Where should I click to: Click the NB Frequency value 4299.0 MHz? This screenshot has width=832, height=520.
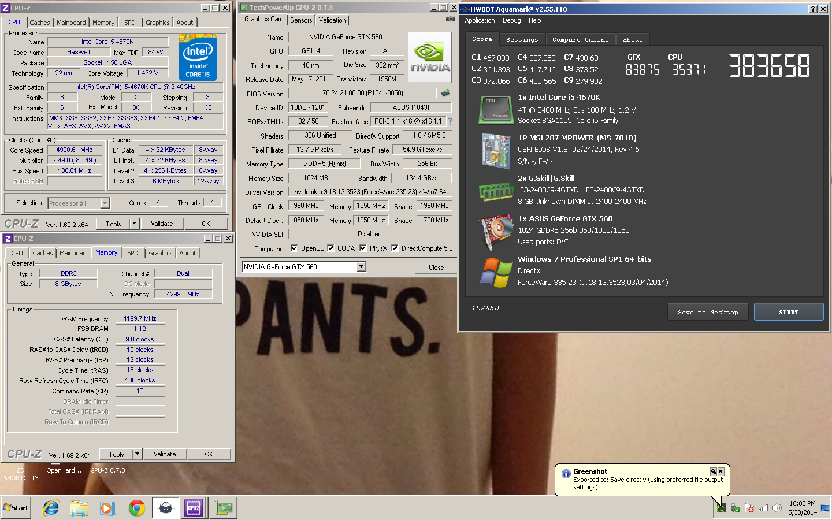183,294
